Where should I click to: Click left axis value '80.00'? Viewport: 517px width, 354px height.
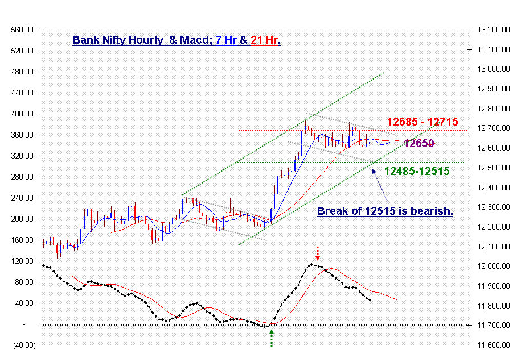(24, 282)
